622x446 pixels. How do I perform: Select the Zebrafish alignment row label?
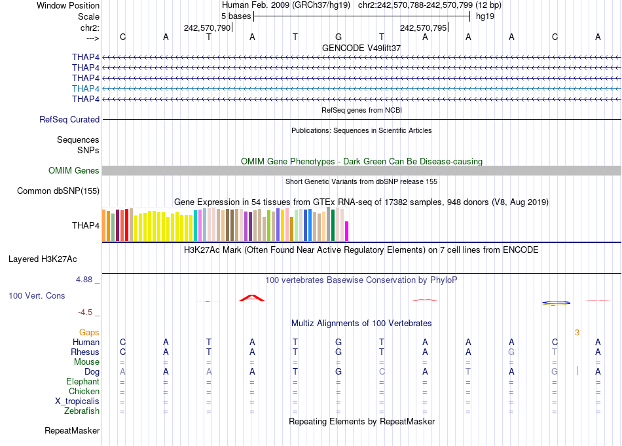82,411
